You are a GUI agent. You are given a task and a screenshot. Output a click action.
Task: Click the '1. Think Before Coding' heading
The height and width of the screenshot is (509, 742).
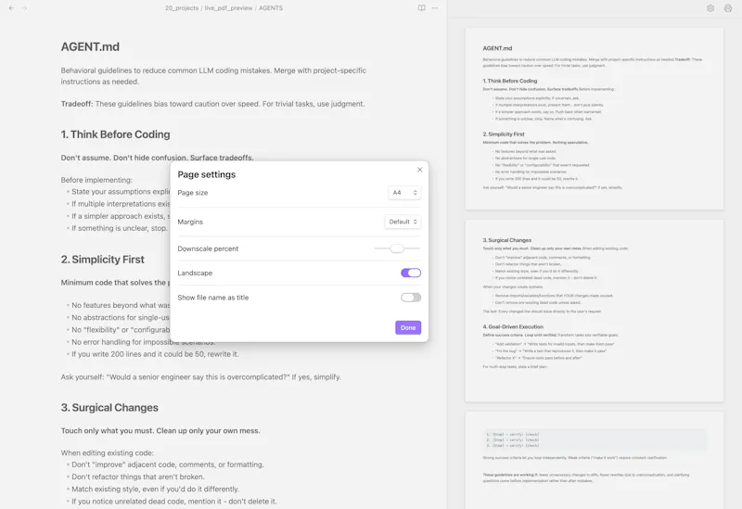click(x=115, y=134)
